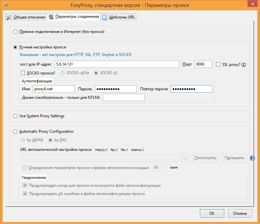Screen dimensions: 260x224
Task: Focus the Имя username field
Action: [x=54, y=89]
